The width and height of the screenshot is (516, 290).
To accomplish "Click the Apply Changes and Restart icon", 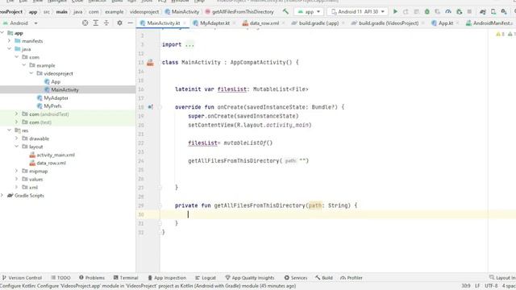I will click(x=406, y=11).
